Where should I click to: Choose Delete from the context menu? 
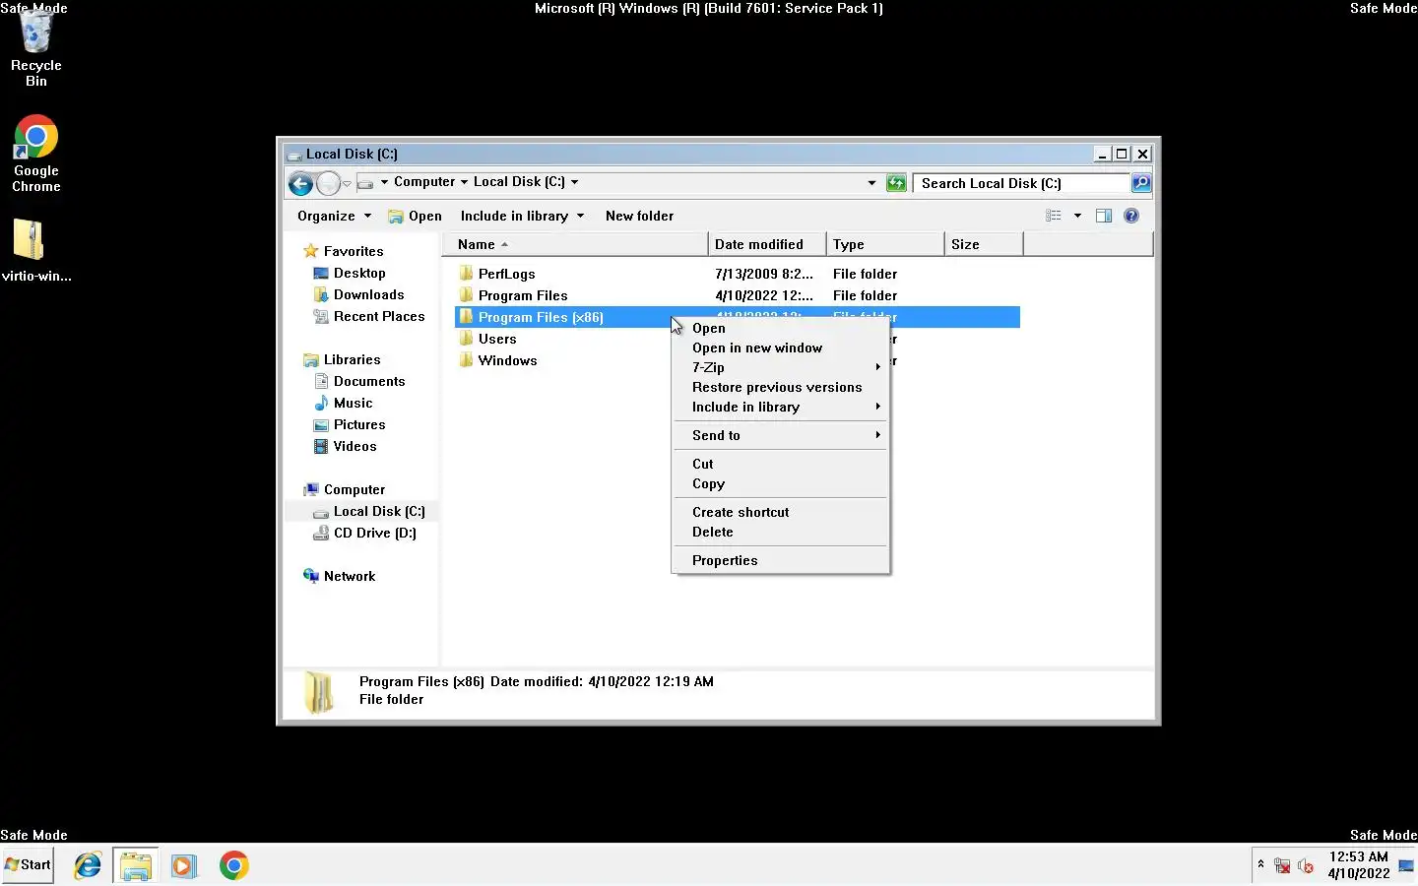click(782, 532)
